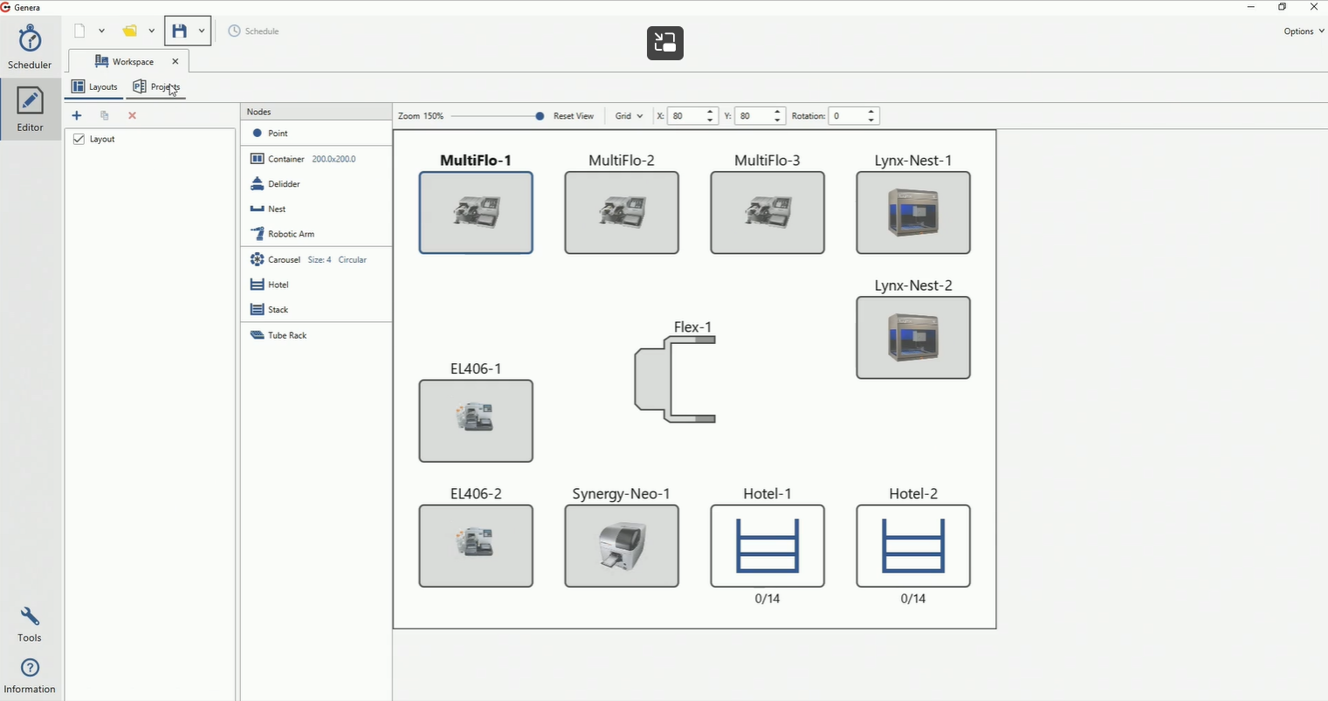Expand the Grid dropdown
1328x701 pixels.
pyautogui.click(x=629, y=115)
